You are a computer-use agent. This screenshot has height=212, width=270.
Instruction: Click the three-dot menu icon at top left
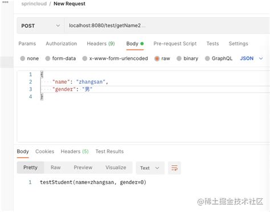pos(5,2)
